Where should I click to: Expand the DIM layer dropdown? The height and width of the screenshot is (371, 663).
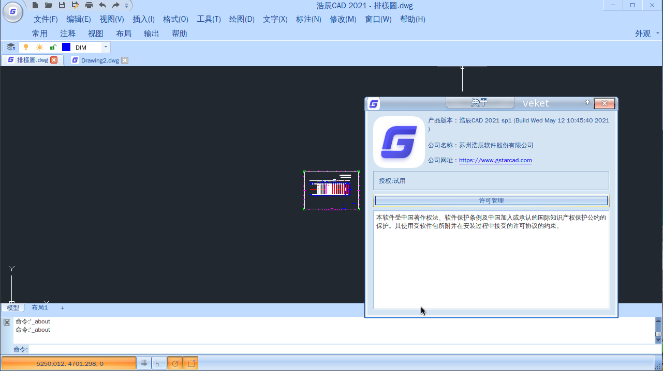[x=106, y=47]
